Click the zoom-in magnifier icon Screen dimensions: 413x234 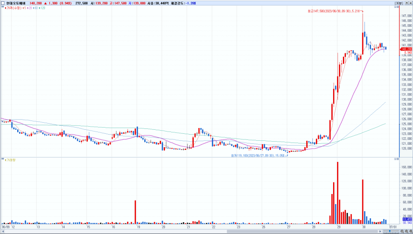pos(406,231)
